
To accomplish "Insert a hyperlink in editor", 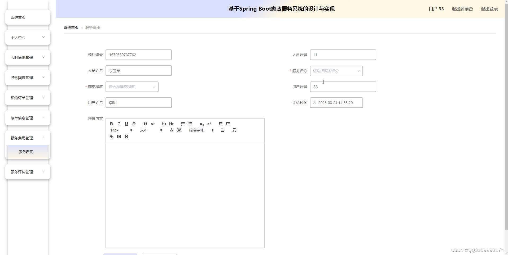I will coord(112,136).
